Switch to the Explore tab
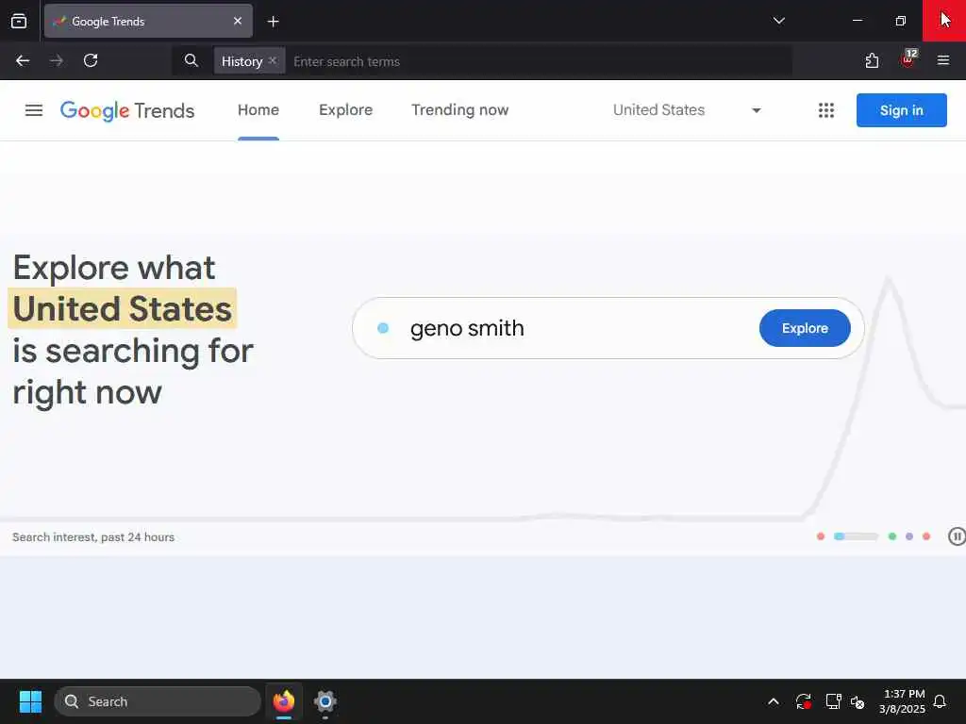 point(345,110)
